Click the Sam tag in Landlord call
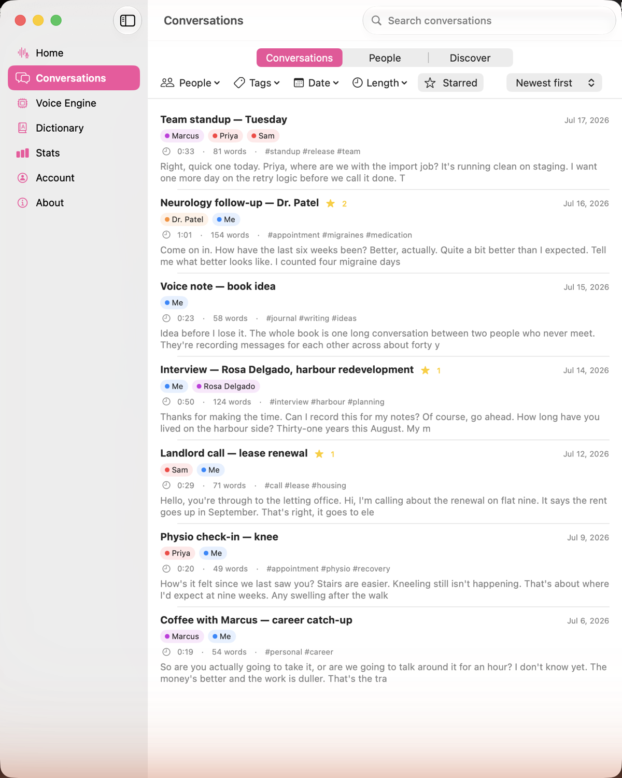 click(x=177, y=470)
